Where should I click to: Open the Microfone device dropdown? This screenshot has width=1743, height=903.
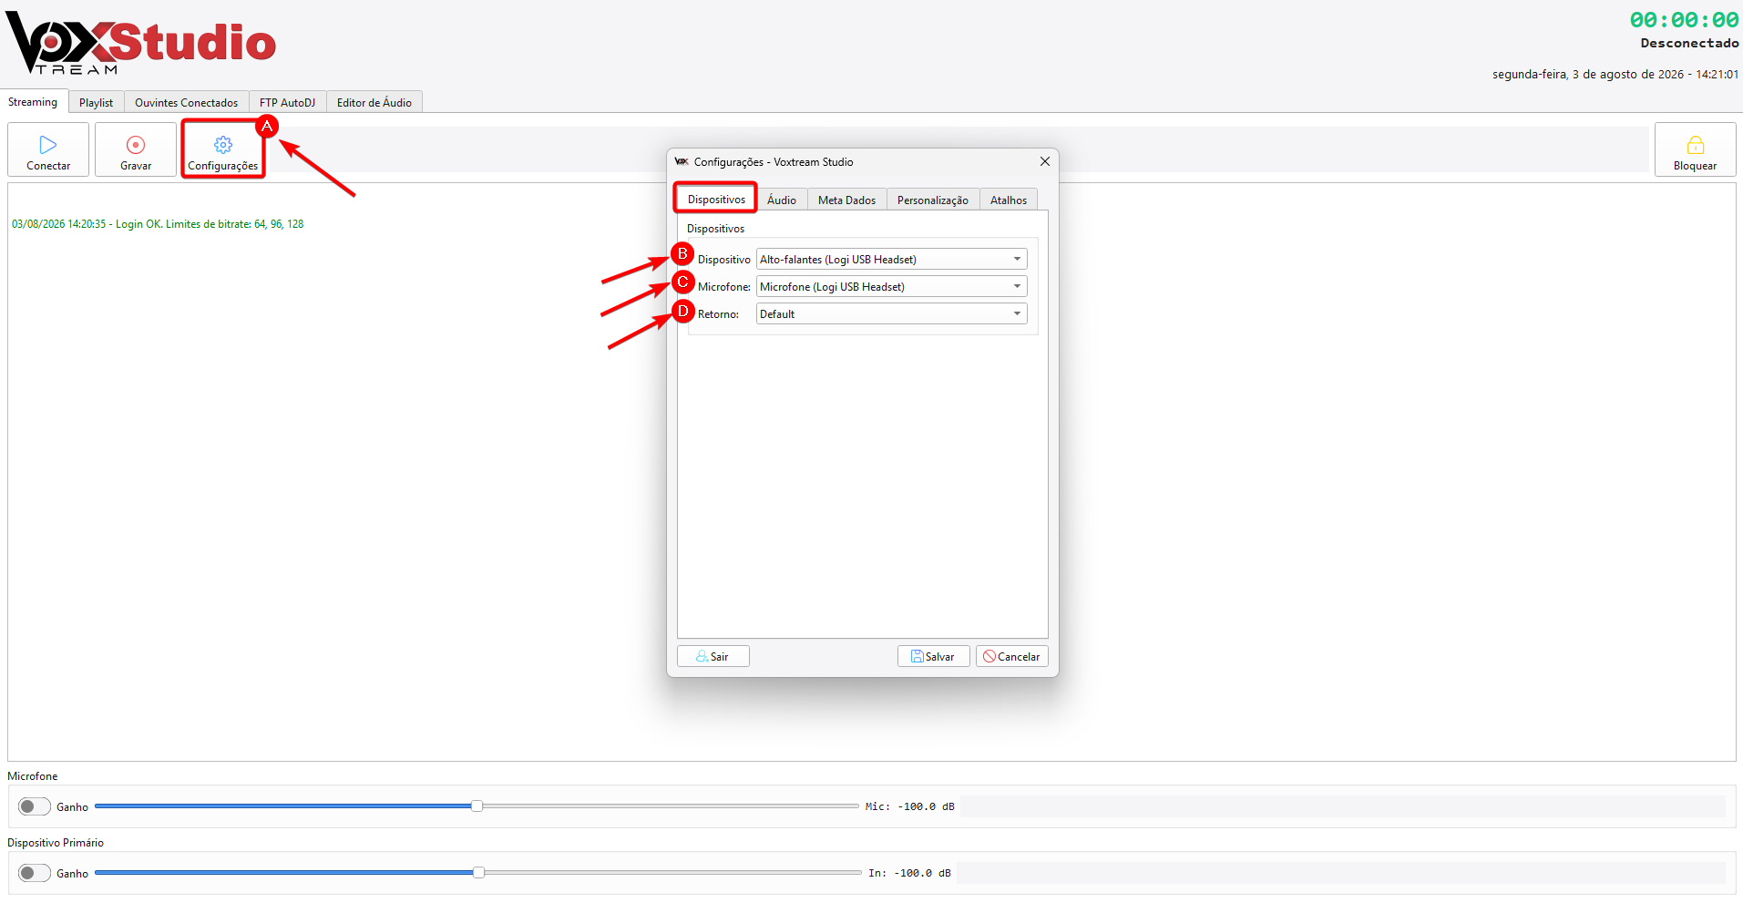click(892, 287)
